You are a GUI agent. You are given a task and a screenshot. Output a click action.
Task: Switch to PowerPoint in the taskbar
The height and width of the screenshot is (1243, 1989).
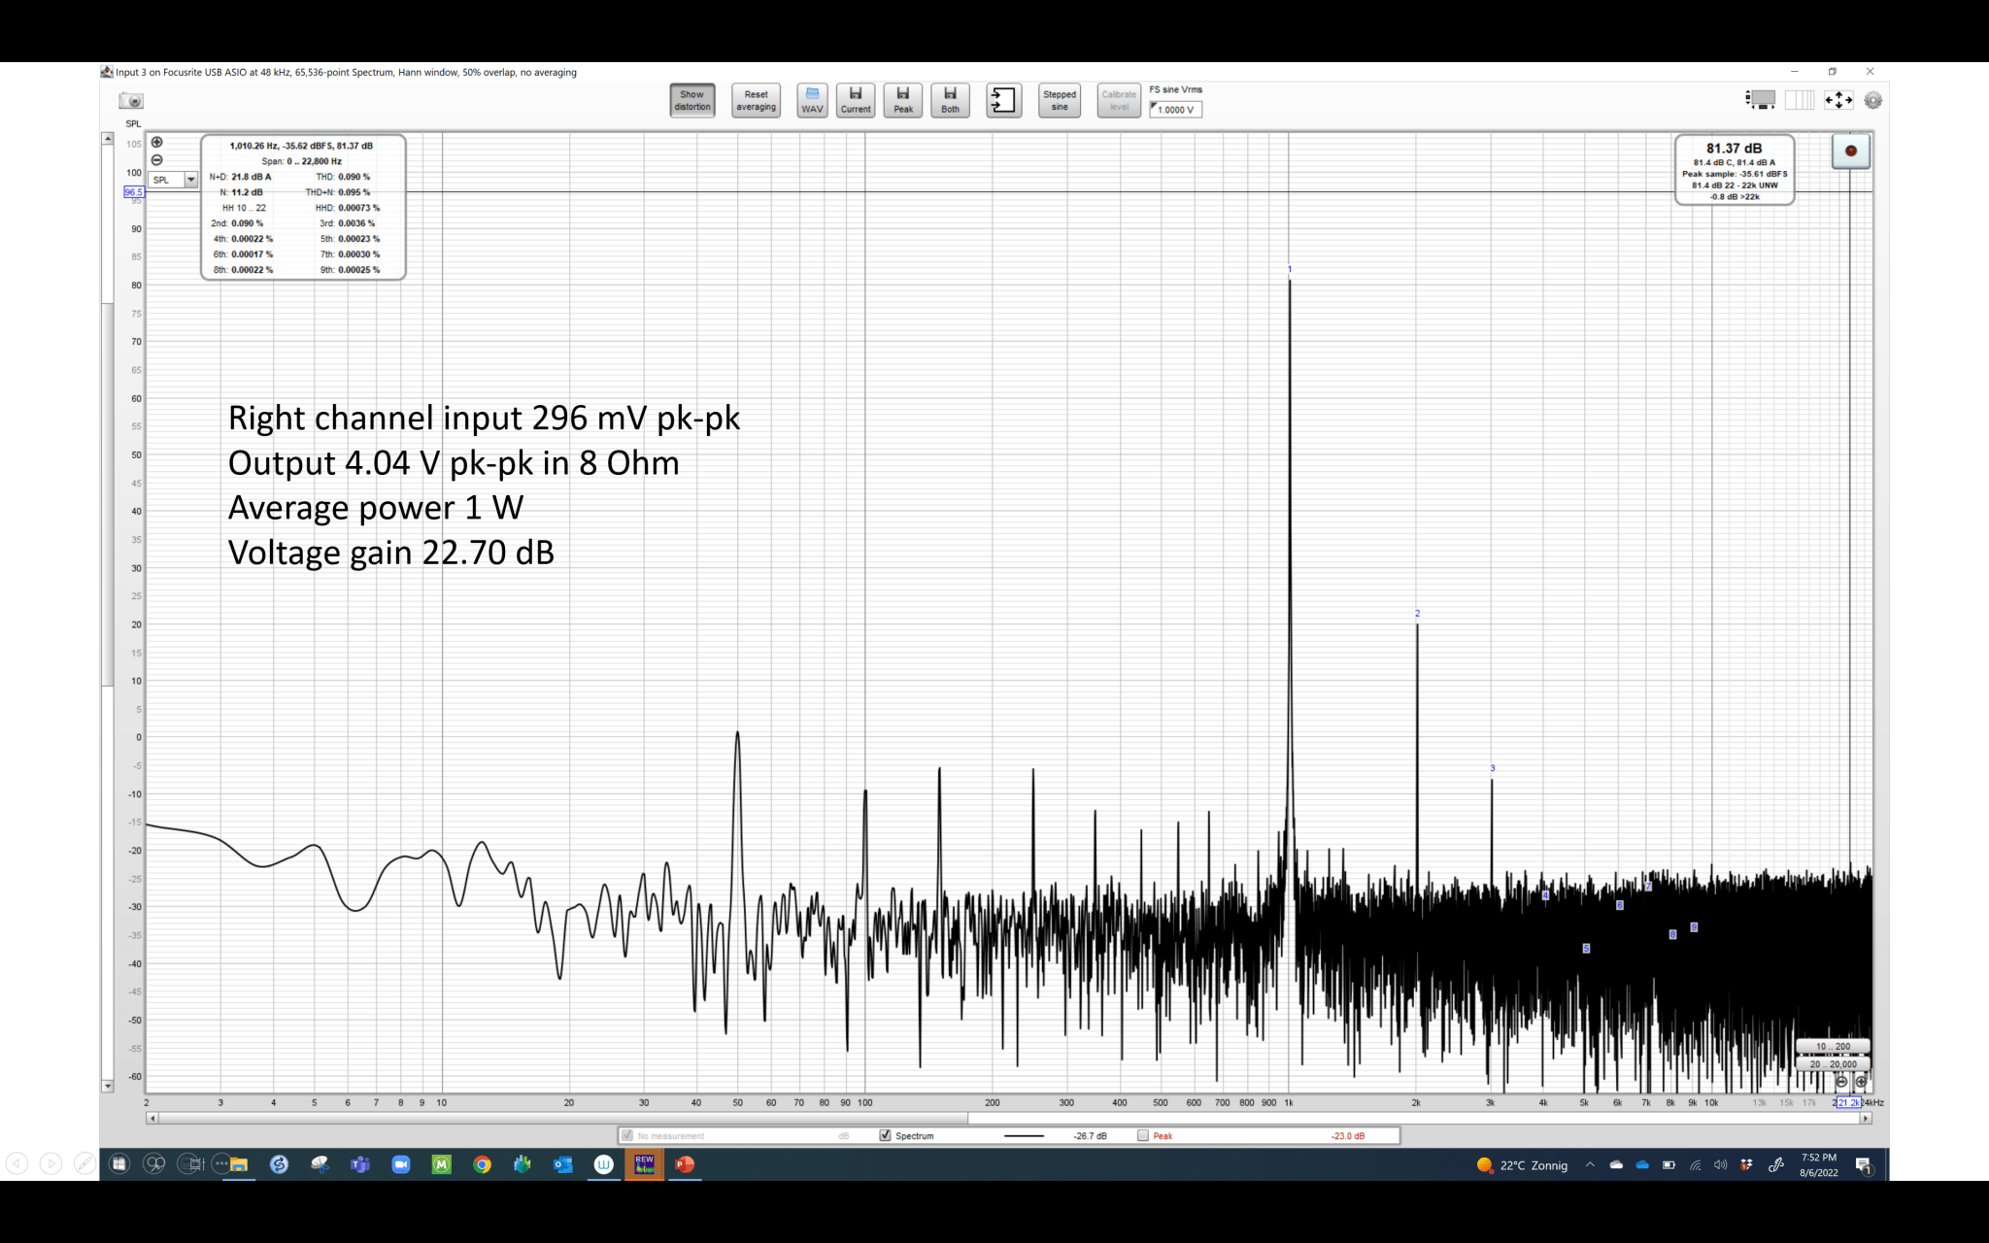click(685, 1164)
